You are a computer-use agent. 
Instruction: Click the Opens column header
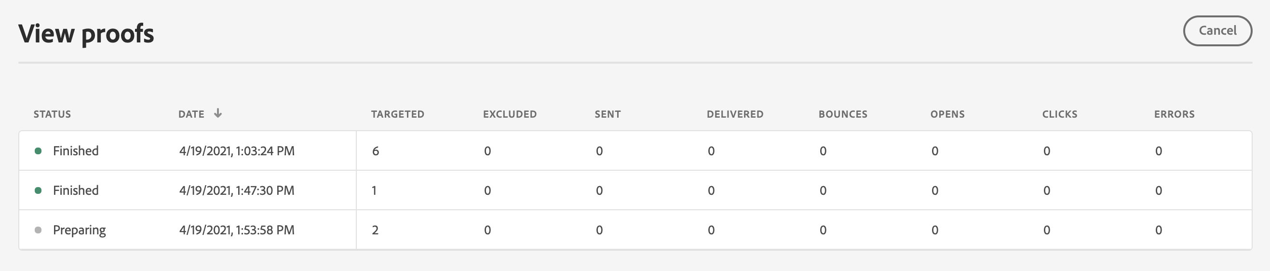pos(947,114)
